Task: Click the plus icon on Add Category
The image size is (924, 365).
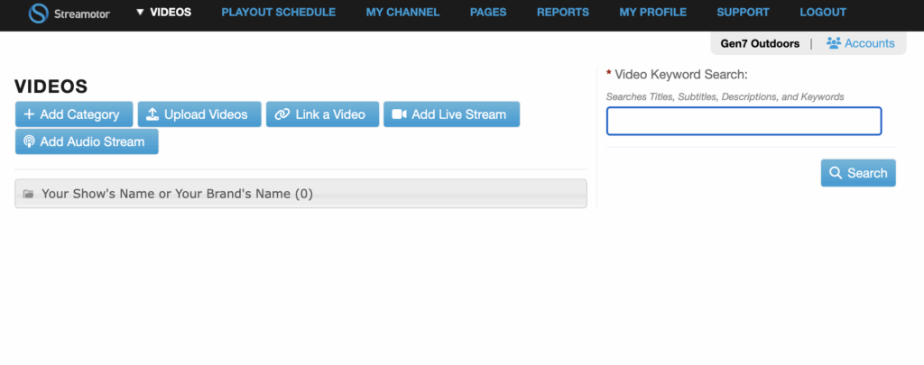Action: (x=29, y=114)
